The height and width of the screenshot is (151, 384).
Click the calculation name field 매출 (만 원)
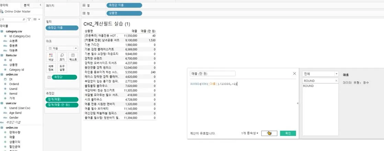pyautogui.click(x=213, y=73)
